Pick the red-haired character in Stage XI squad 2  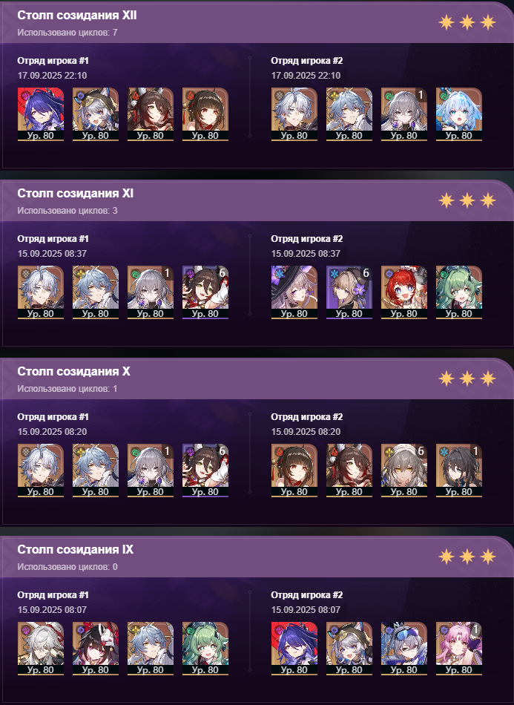(x=404, y=292)
